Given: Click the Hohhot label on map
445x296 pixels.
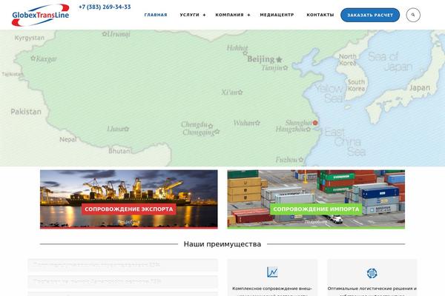Looking at the screenshot, I should point(237,48).
